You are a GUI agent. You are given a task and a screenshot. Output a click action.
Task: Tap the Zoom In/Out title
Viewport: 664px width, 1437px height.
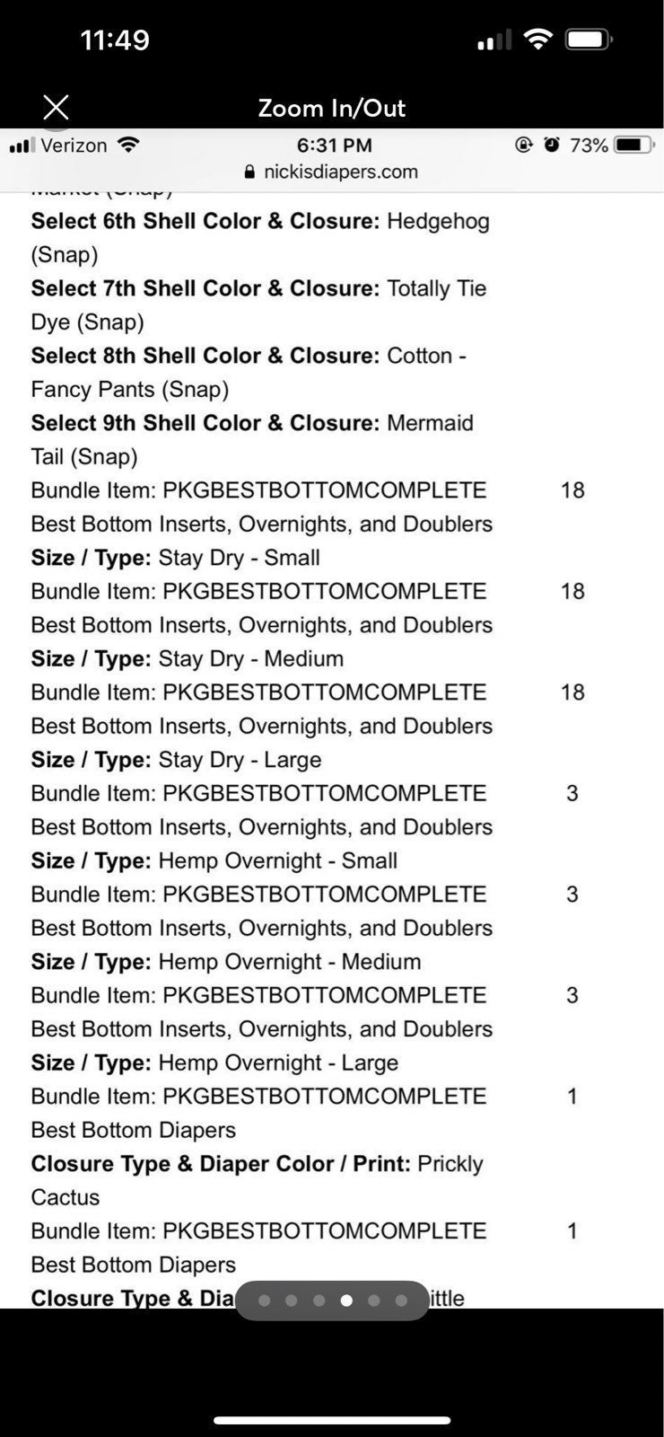[332, 108]
